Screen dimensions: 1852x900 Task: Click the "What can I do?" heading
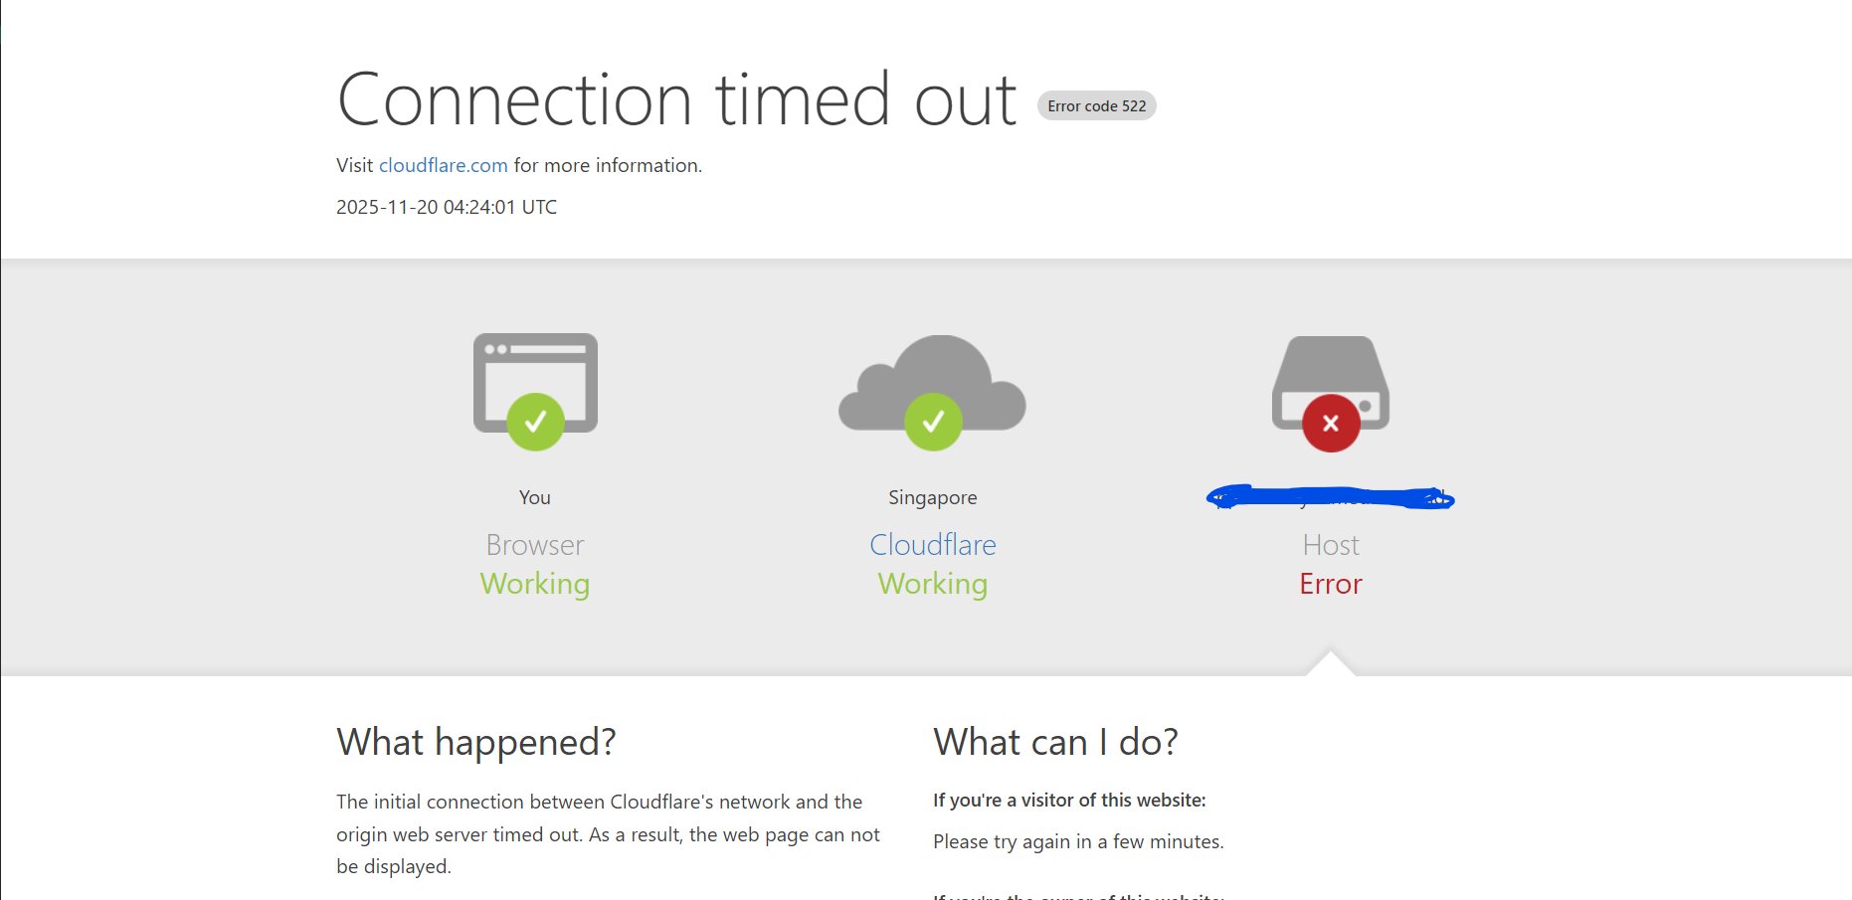[1055, 743]
